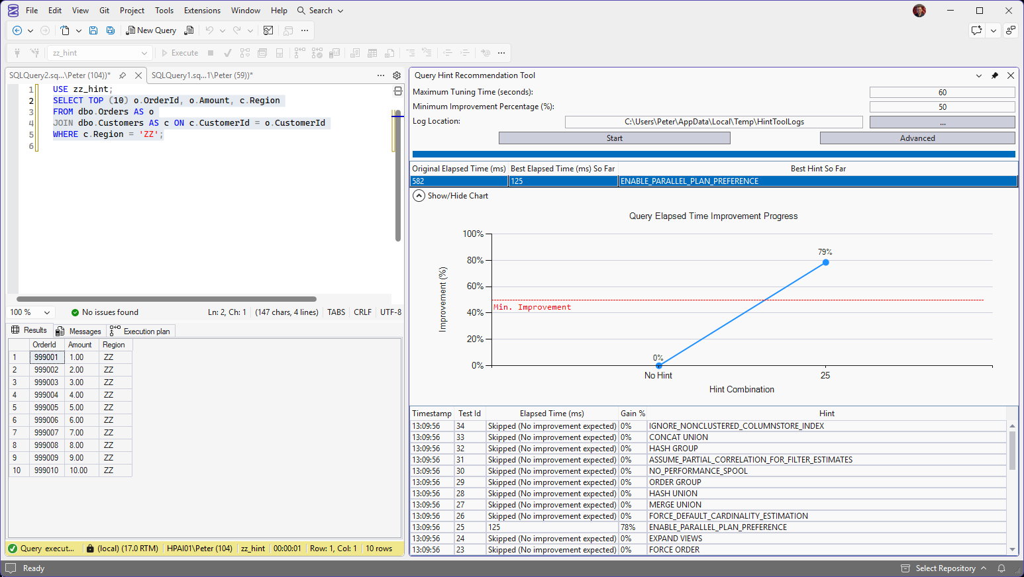
Task: Open the Select Repository dropdown
Action: click(x=945, y=568)
